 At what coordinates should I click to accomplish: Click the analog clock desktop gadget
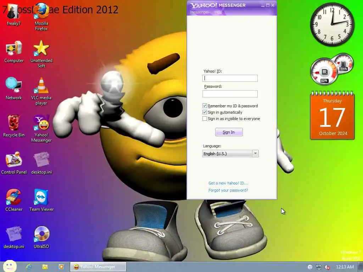click(x=332, y=24)
